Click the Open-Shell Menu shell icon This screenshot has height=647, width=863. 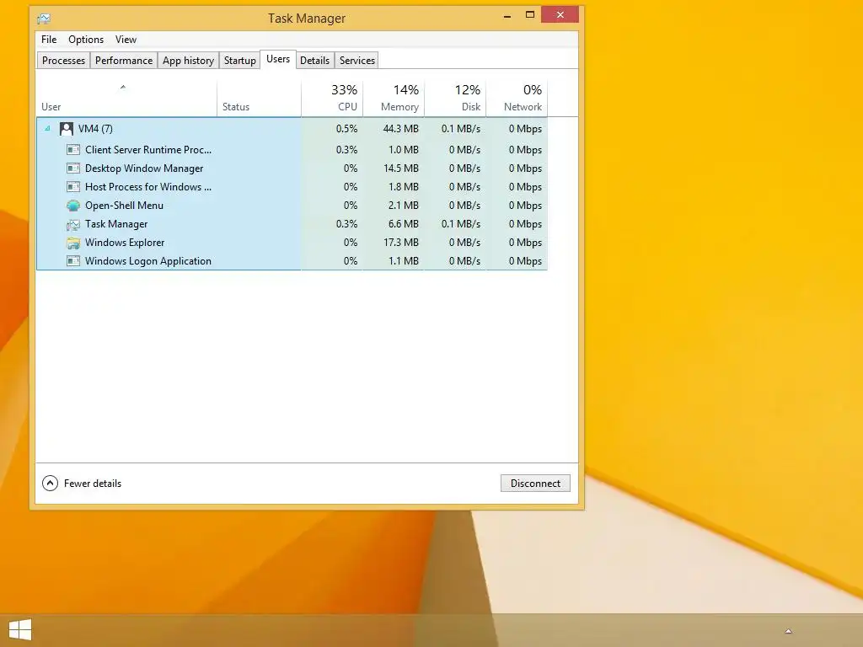(x=73, y=206)
